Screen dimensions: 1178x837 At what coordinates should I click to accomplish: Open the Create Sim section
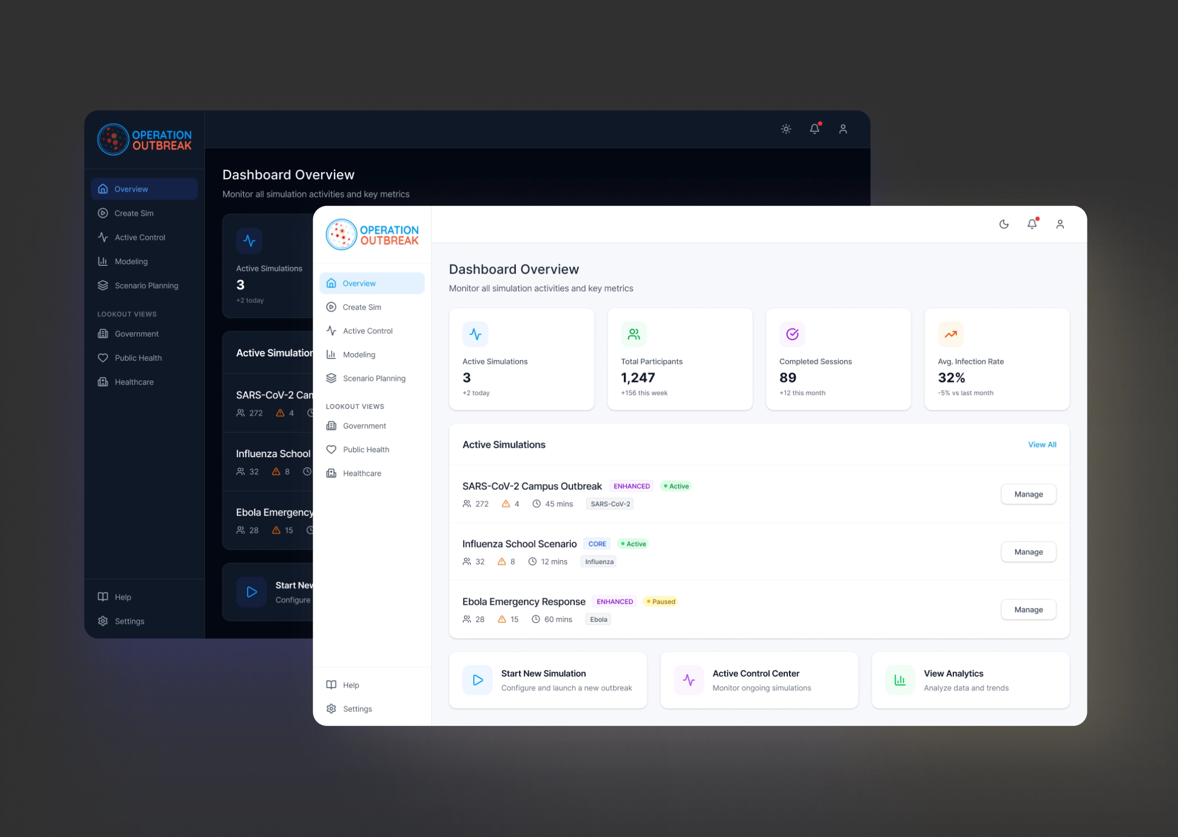tap(362, 307)
